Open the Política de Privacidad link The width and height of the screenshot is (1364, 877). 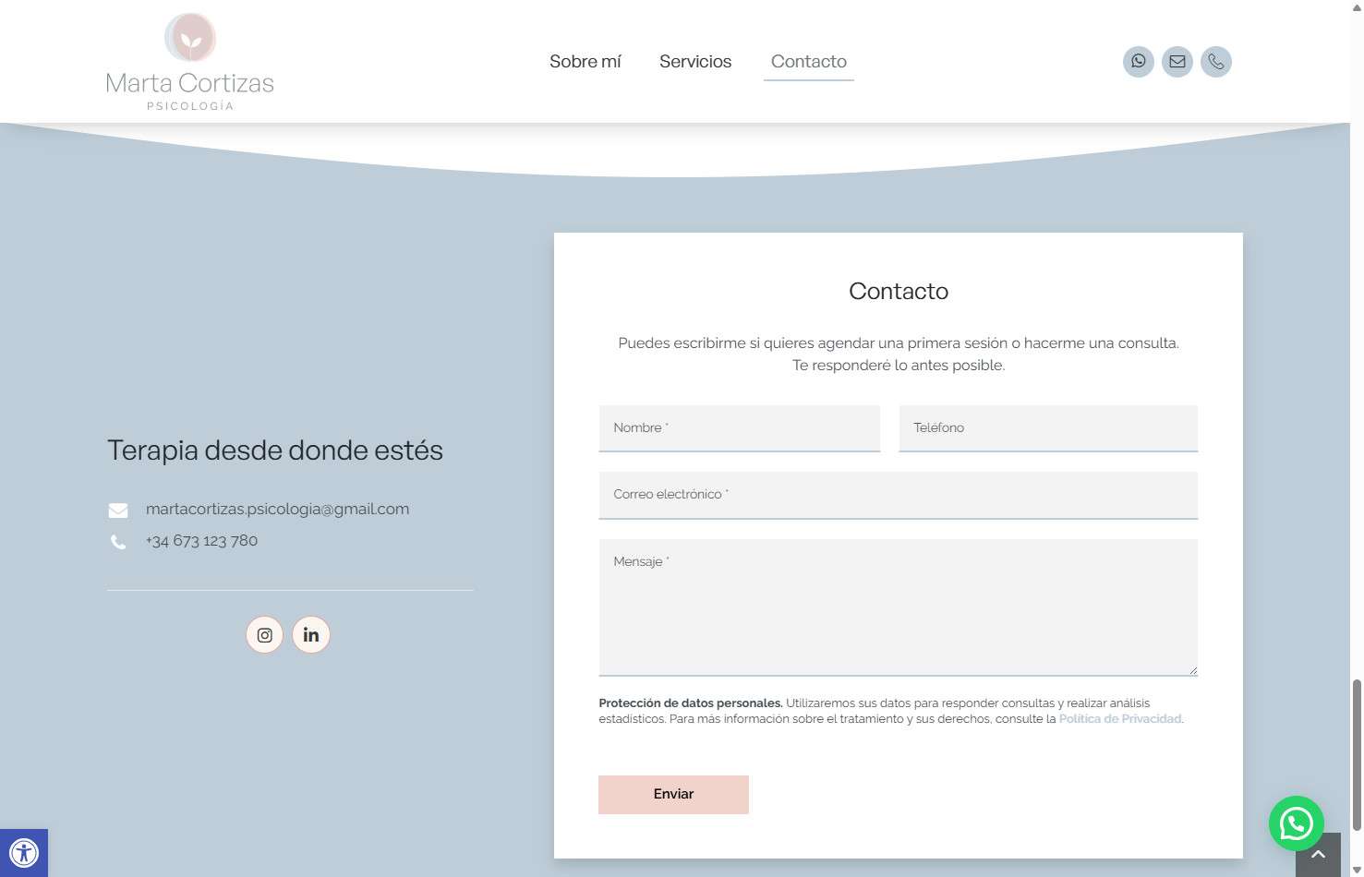tap(1119, 719)
